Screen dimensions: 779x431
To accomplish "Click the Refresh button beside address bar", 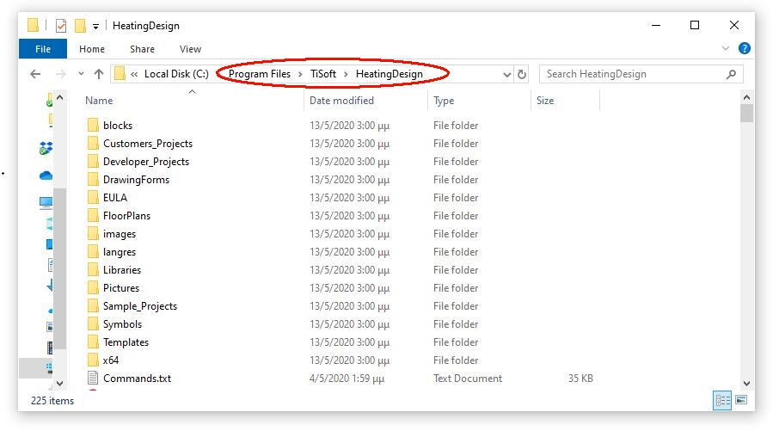I will pos(522,74).
